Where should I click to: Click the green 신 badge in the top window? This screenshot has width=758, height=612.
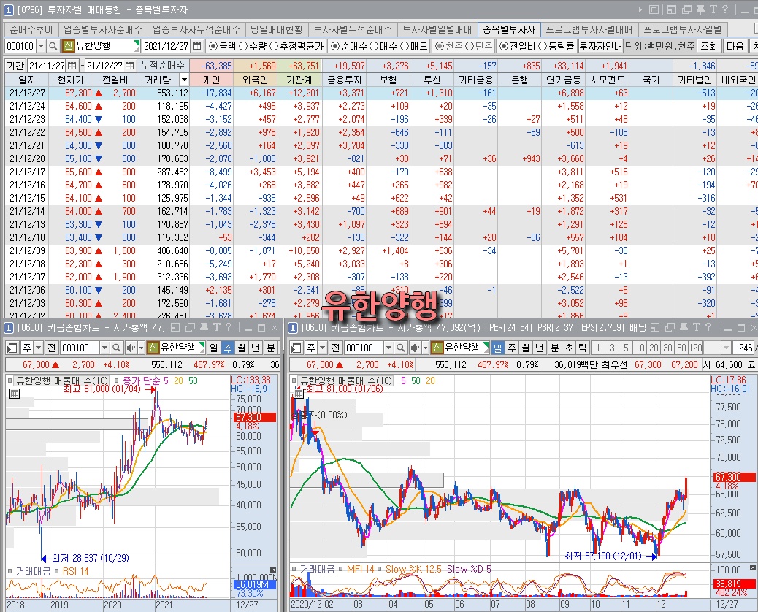[68, 47]
